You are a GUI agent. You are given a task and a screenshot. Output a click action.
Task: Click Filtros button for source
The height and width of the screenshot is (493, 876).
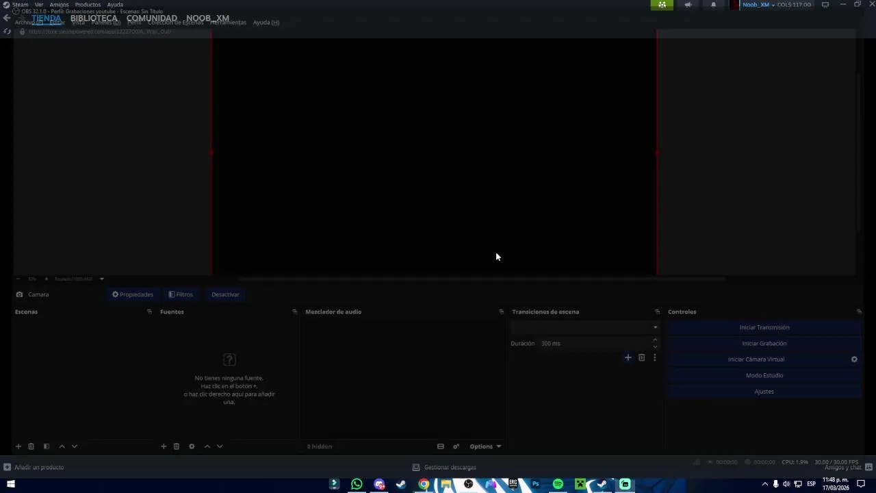click(x=181, y=294)
